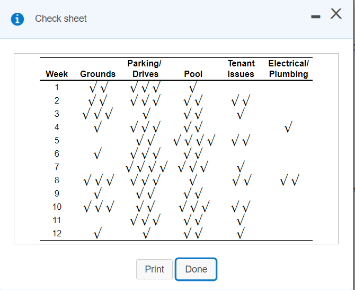This screenshot has height=290, width=355.
Task: Select week 12 row label
Action: click(57, 233)
